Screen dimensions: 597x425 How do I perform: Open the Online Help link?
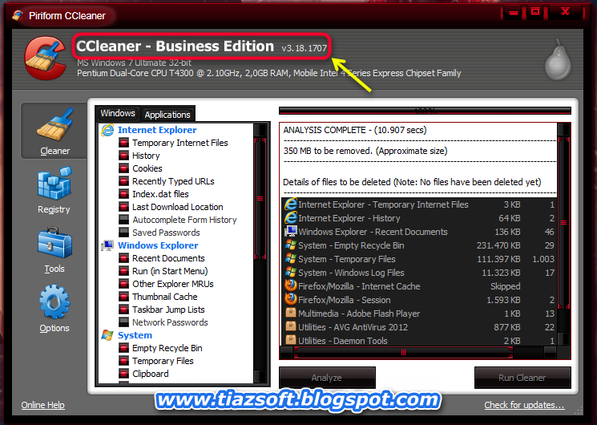click(42, 405)
